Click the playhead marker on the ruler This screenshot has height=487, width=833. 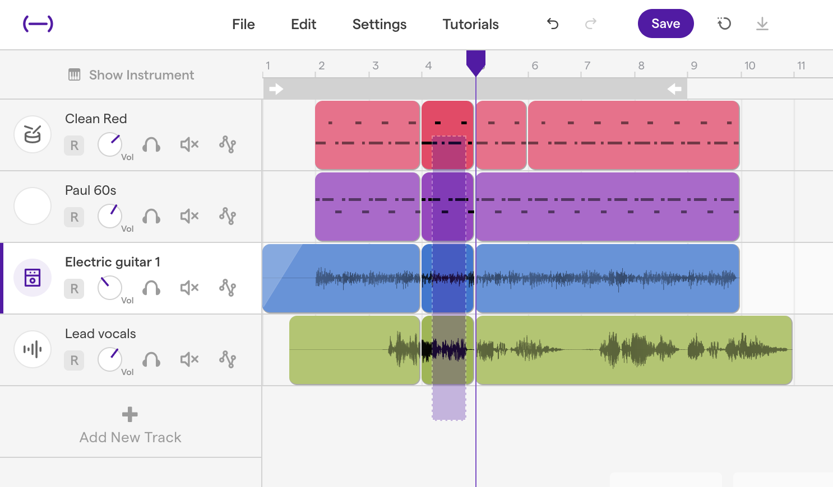(476, 63)
